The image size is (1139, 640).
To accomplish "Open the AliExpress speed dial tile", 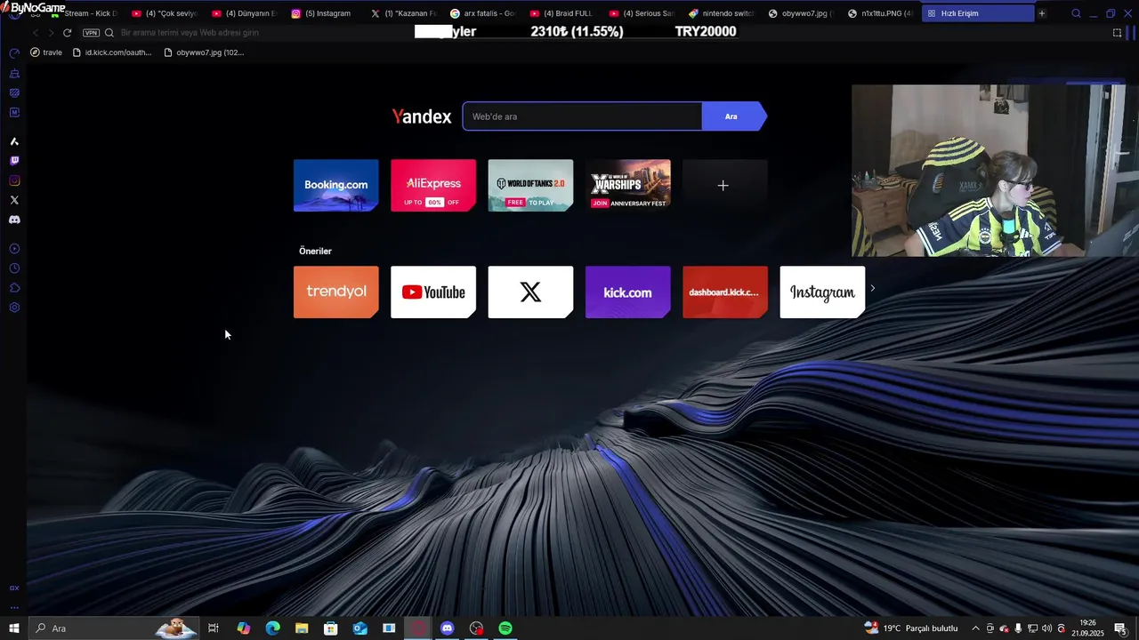I will pos(433,185).
